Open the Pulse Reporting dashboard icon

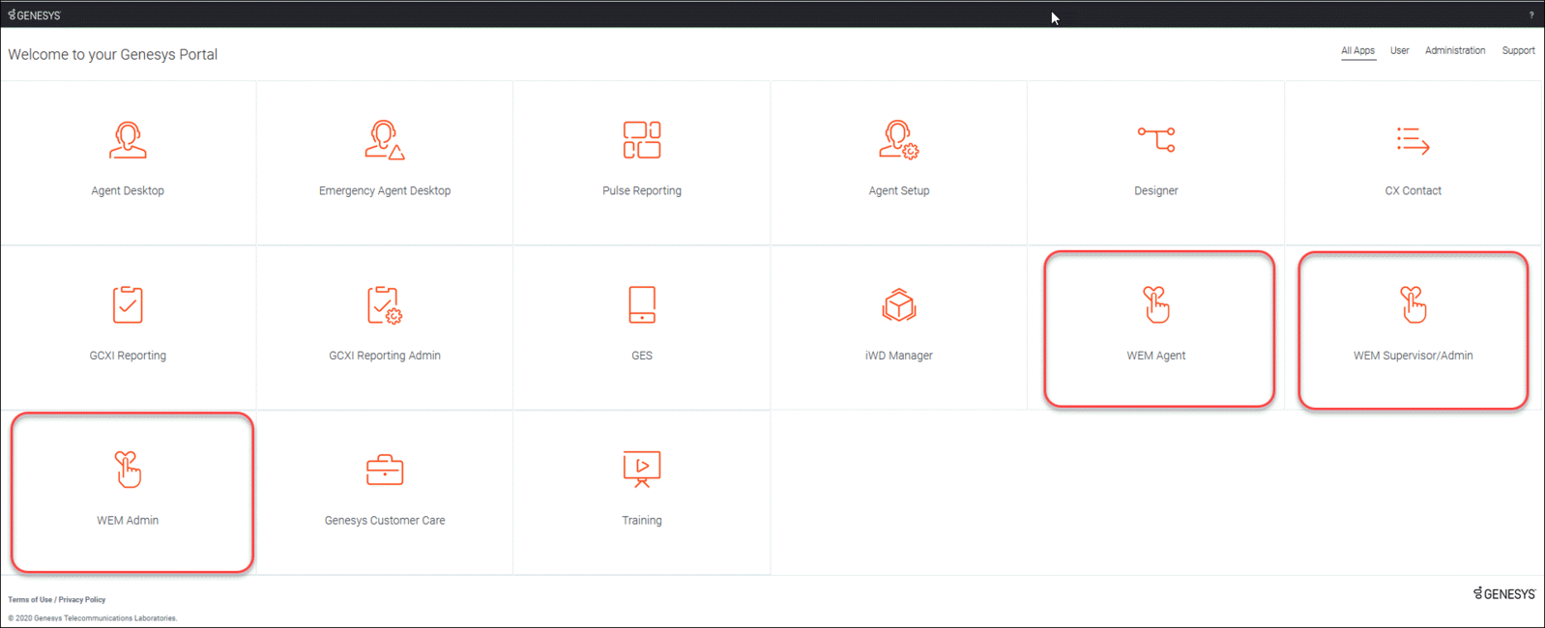pyautogui.click(x=642, y=140)
